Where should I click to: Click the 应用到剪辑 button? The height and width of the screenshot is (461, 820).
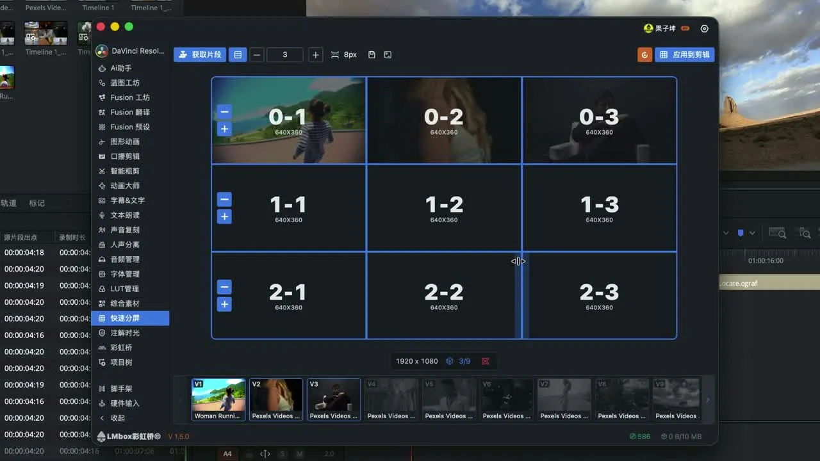tap(685, 55)
